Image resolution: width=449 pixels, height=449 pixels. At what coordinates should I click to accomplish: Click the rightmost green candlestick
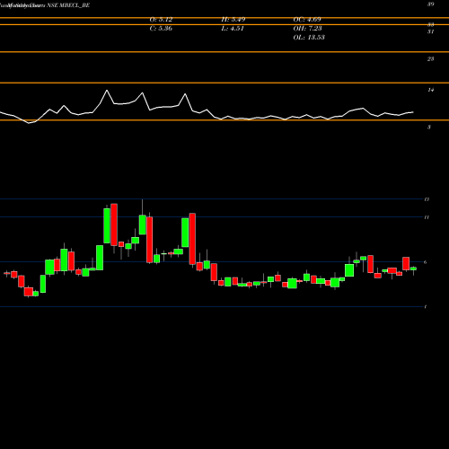(413, 269)
